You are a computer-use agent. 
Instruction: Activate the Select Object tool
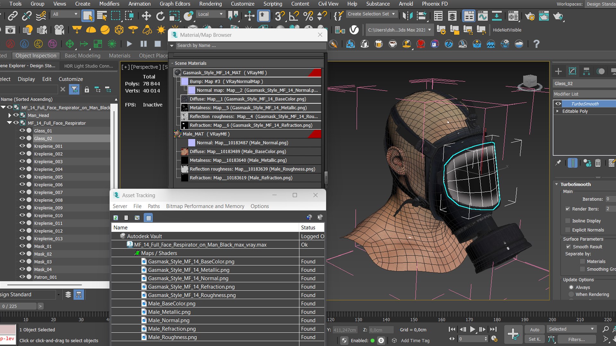pyautogui.click(x=88, y=16)
